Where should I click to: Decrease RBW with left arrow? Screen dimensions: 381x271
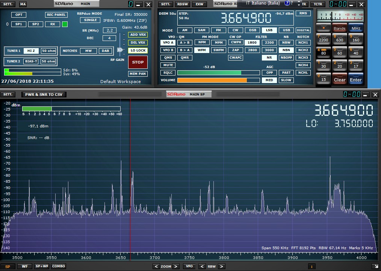pos(202,266)
